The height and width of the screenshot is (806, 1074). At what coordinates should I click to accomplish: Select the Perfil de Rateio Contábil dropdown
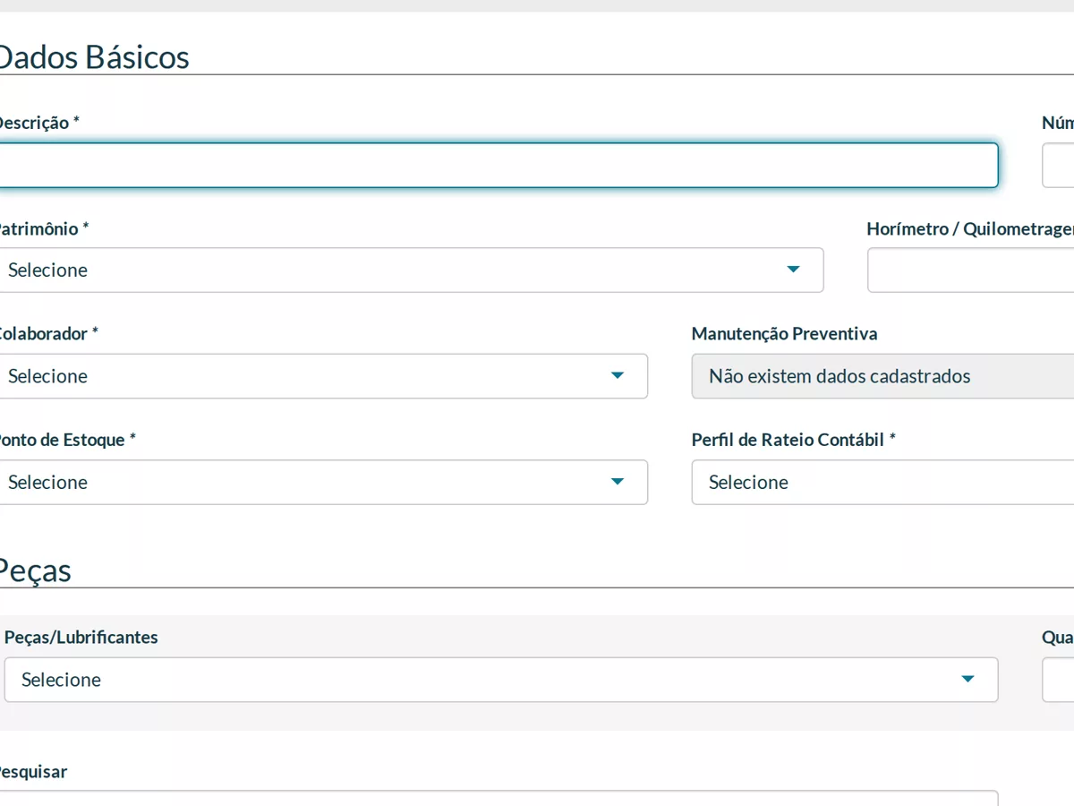click(x=883, y=483)
